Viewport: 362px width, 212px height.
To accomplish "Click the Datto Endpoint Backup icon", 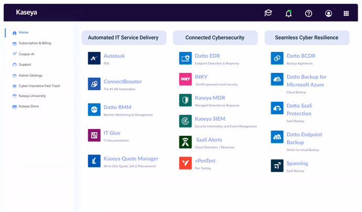I will point(277,137).
